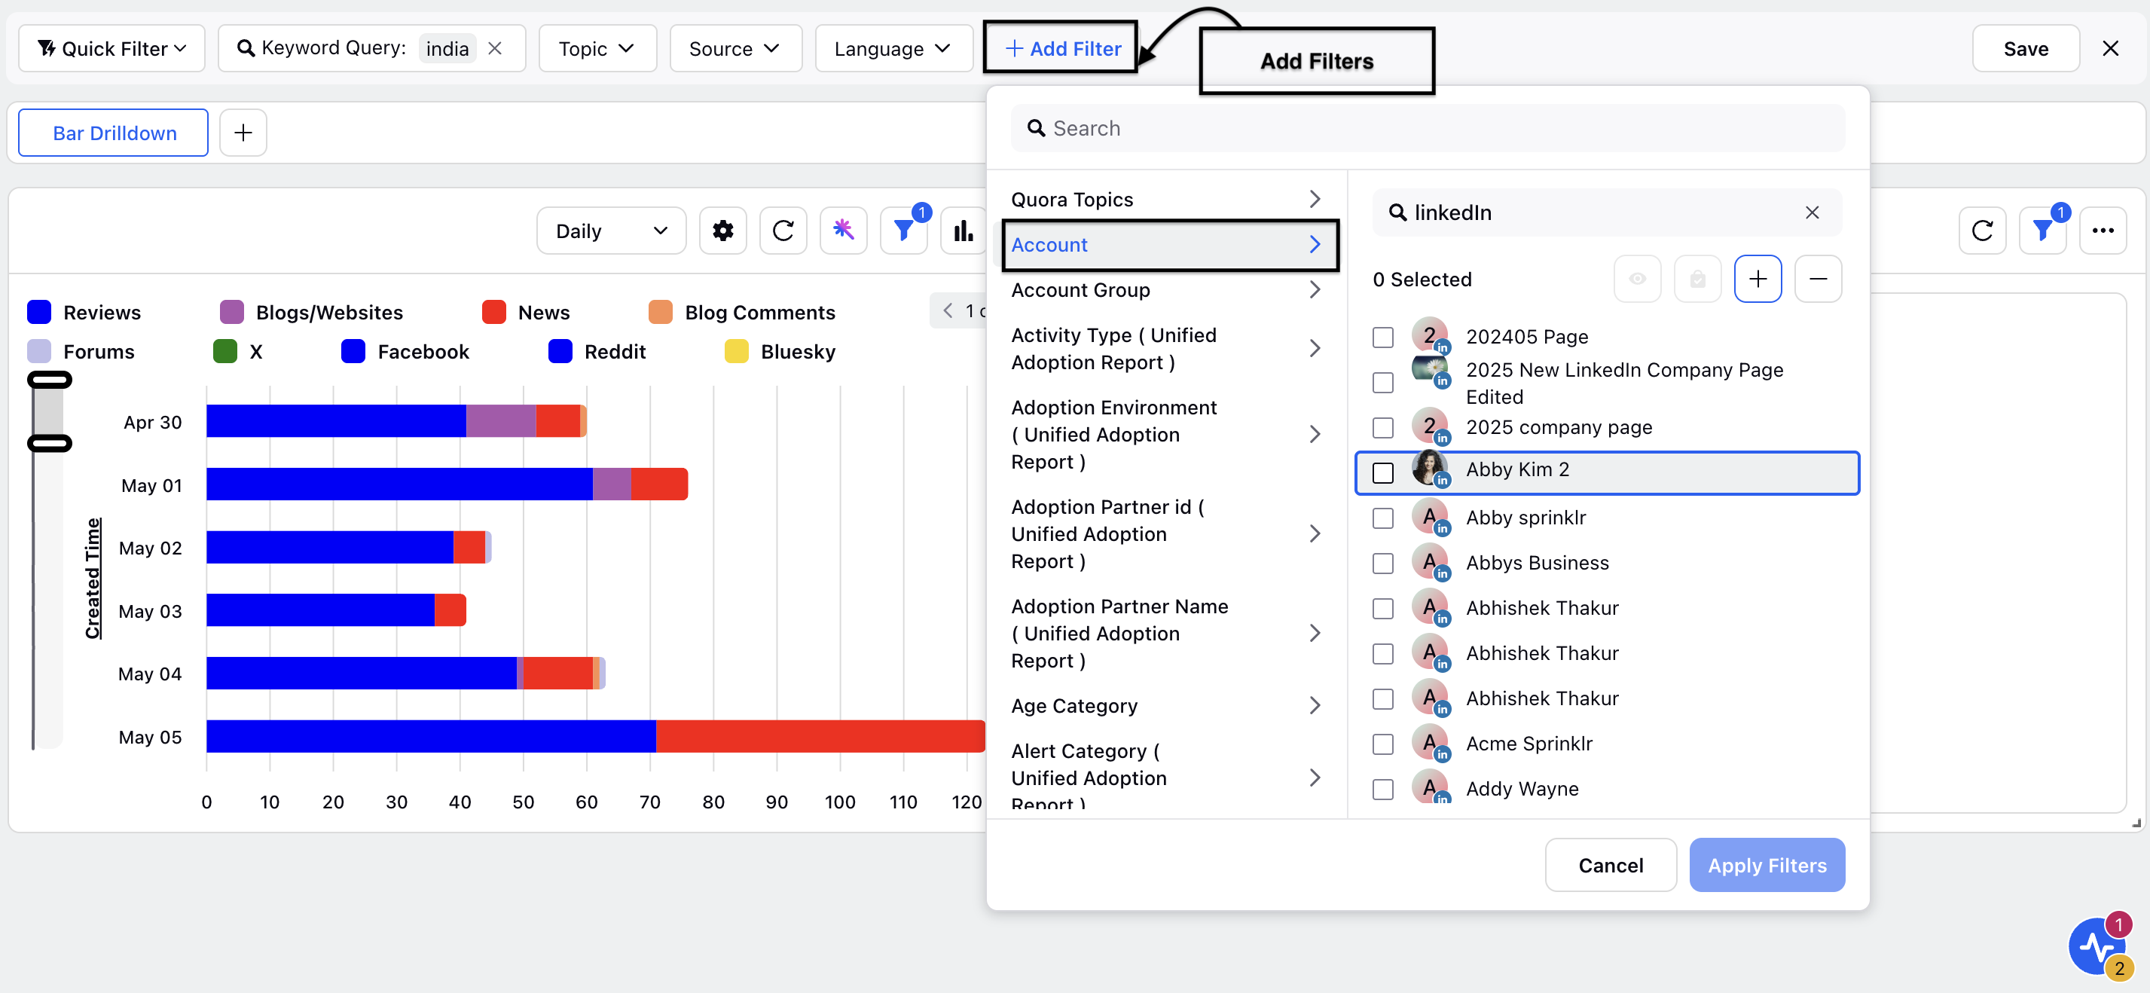Remove the india keyword chip
Screen dimensions: 2150x993
[x=495, y=48]
